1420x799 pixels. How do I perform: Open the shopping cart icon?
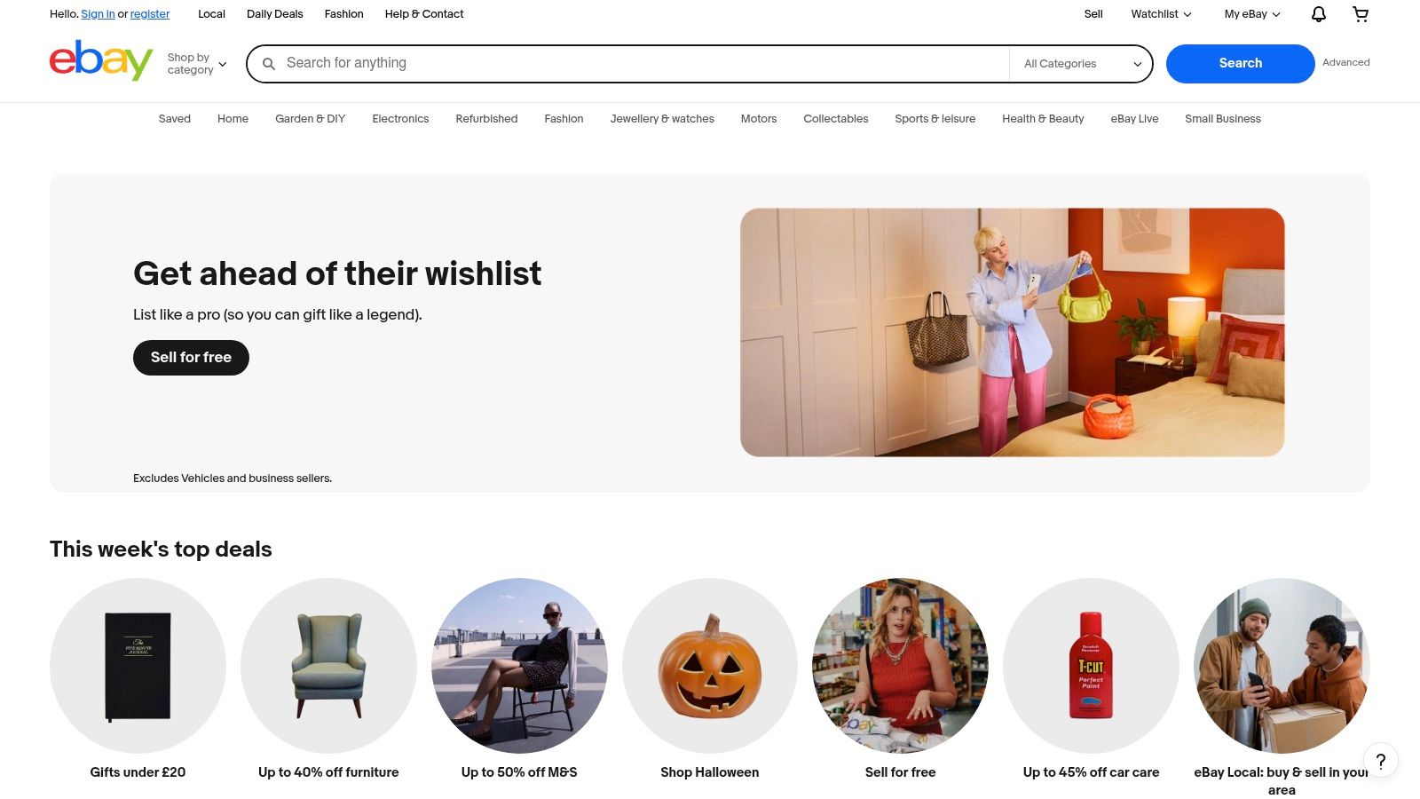[x=1361, y=14]
